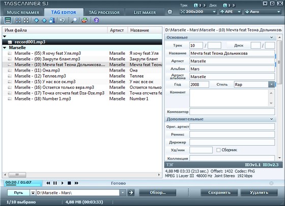Click file icon of Marselle - (11) Она.mp3
Screen dimensions: 285x206
pos(10,71)
